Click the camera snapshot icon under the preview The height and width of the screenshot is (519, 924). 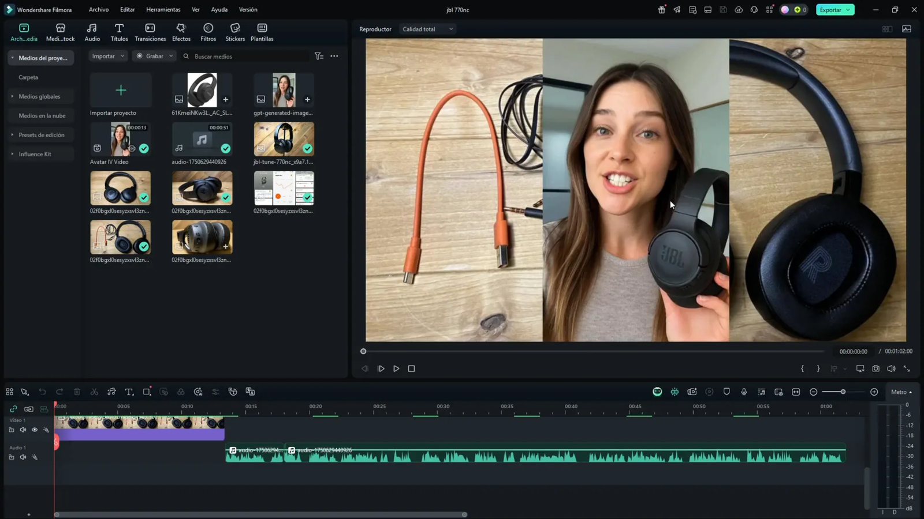pyautogui.click(x=875, y=368)
